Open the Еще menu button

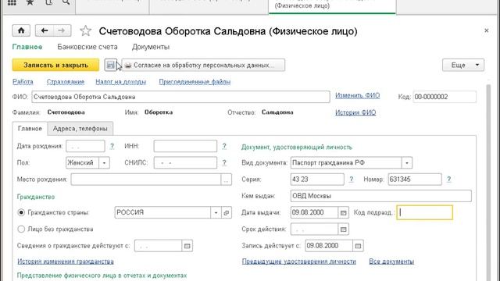point(463,65)
